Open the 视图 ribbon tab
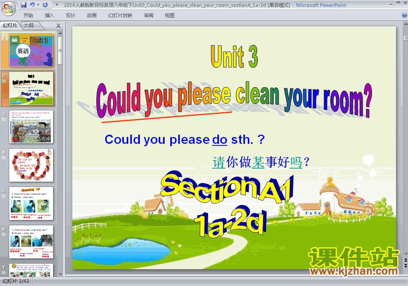This screenshot has height=286, width=408. [x=170, y=16]
